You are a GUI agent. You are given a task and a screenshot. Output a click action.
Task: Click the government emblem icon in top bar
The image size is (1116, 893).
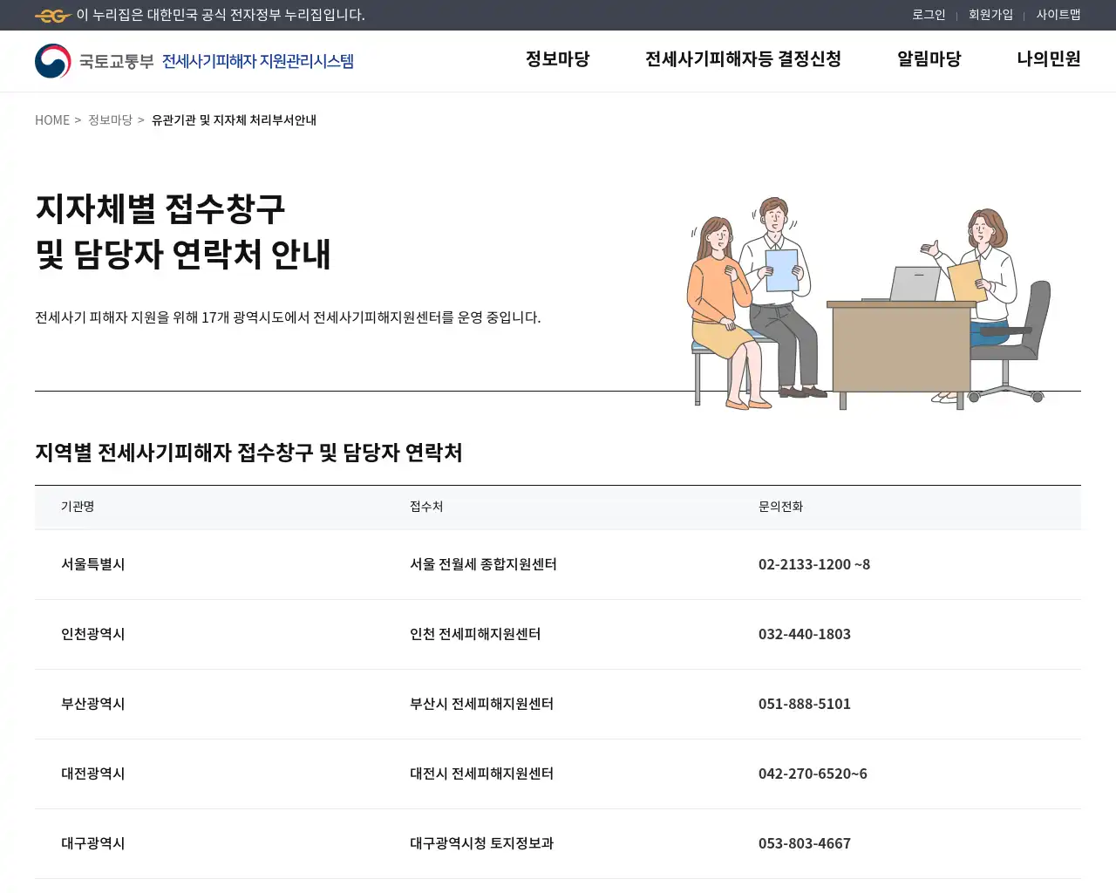pyautogui.click(x=53, y=16)
